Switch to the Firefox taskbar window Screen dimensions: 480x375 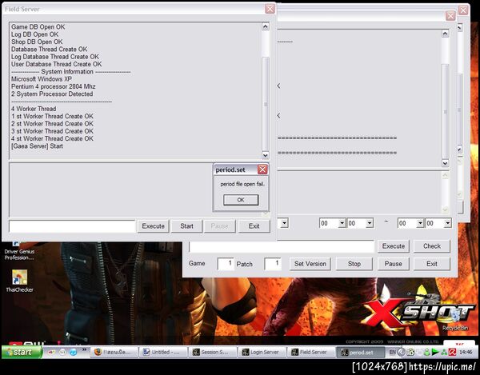tap(114, 352)
